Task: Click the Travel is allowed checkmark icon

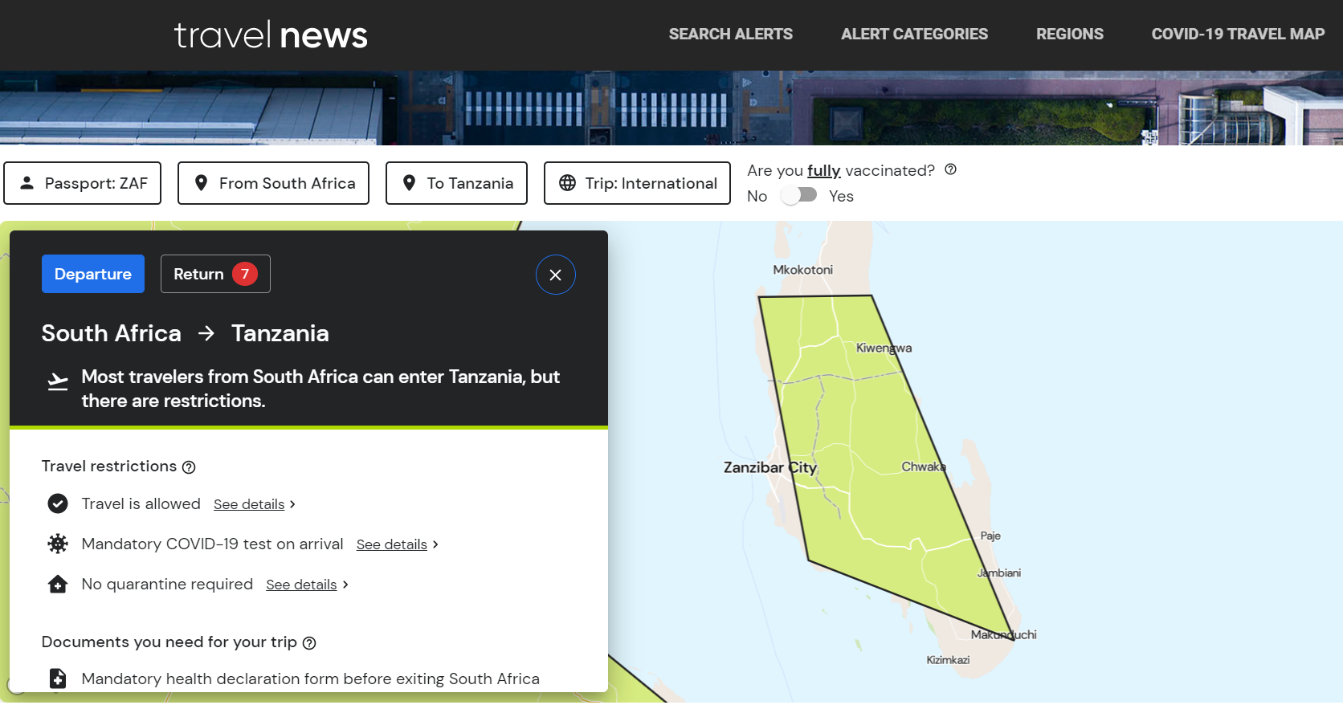Action: [x=58, y=503]
